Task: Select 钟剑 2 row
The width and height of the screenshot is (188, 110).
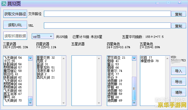Action: tap(42, 74)
